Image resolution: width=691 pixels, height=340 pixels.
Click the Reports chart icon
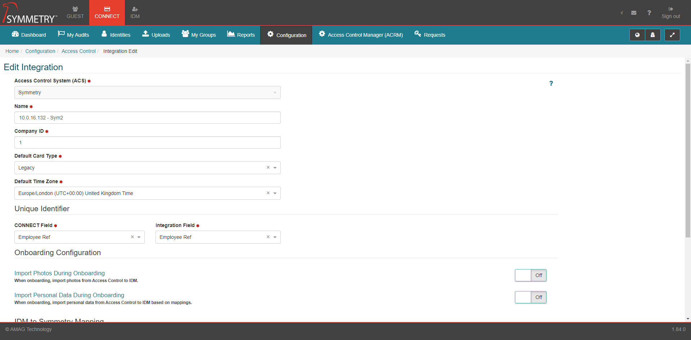coord(231,33)
